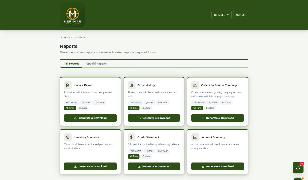Image resolution: width=308 pixels, height=180 pixels.
Task: Select This Year for Invoice Report
Action: click(99, 103)
